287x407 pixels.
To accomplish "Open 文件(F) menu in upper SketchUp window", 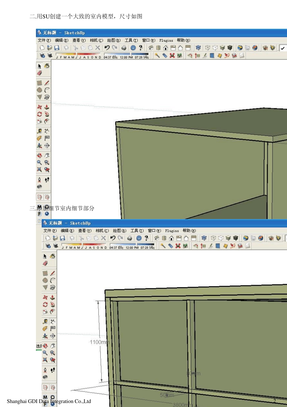I will tap(44, 40).
